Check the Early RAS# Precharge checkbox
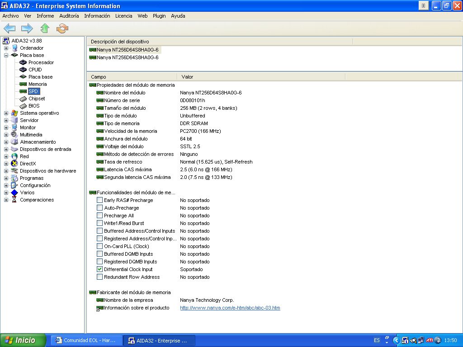The image size is (463, 347). pyautogui.click(x=100, y=200)
